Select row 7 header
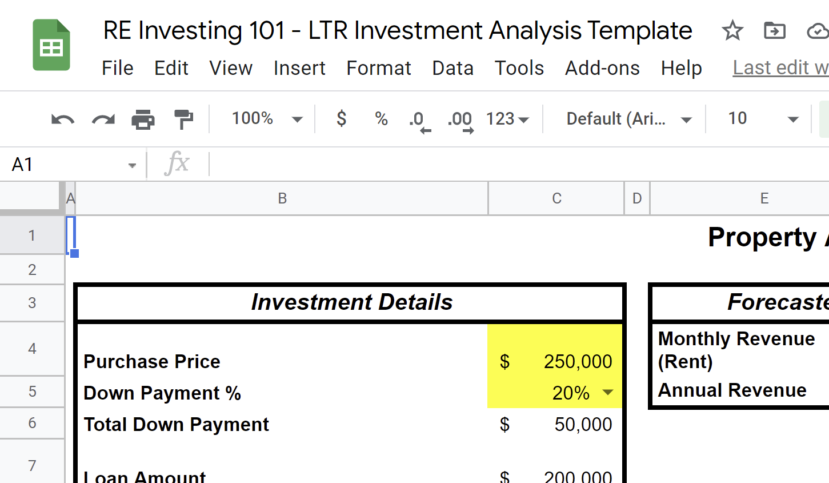This screenshot has width=829, height=483. 32,462
